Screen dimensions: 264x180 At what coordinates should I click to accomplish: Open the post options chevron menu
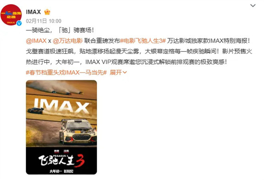click(x=253, y=6)
